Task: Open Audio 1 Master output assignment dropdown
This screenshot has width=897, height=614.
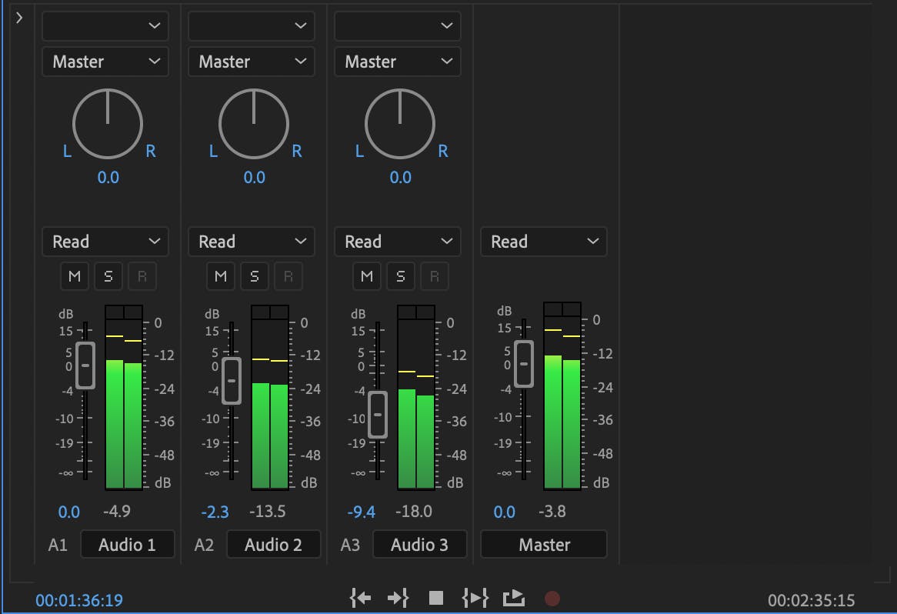Action: pos(105,62)
